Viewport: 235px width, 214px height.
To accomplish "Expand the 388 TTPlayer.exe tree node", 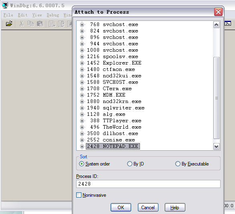I will point(82,121).
